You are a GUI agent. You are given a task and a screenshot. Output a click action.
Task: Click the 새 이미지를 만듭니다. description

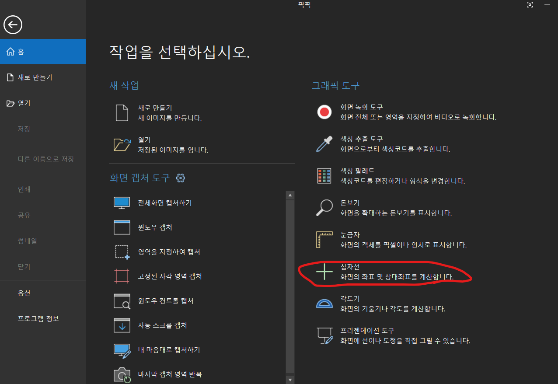click(170, 118)
